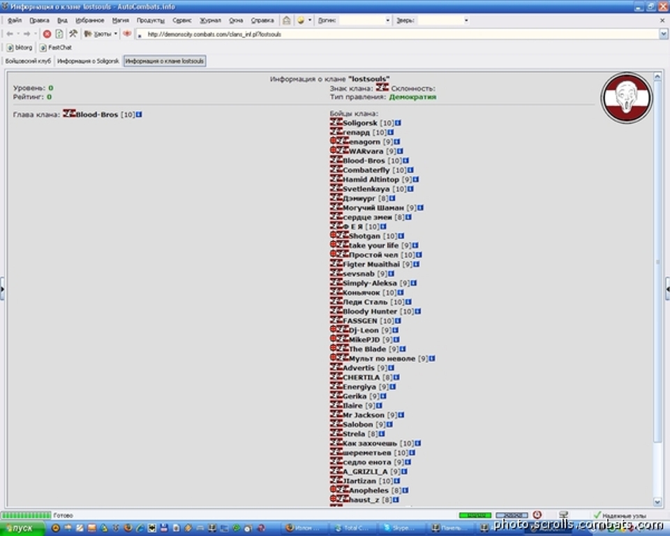Open the Журнал menu
Image resolution: width=670 pixels, height=536 pixels.
pyautogui.click(x=211, y=20)
